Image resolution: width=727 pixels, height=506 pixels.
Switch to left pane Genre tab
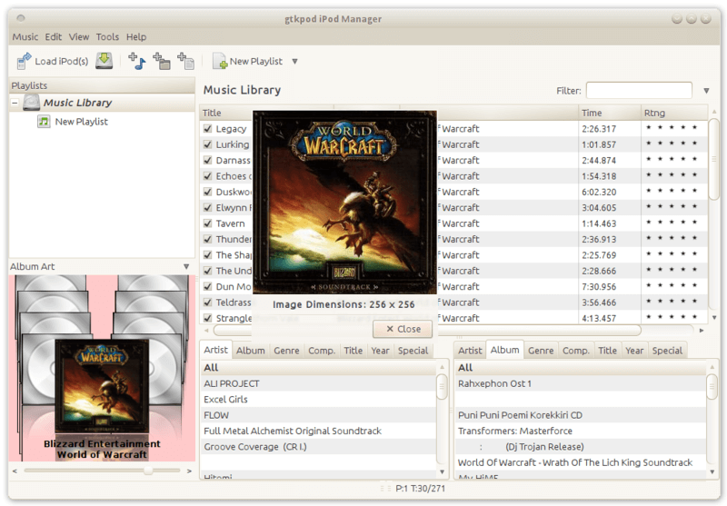(x=286, y=351)
